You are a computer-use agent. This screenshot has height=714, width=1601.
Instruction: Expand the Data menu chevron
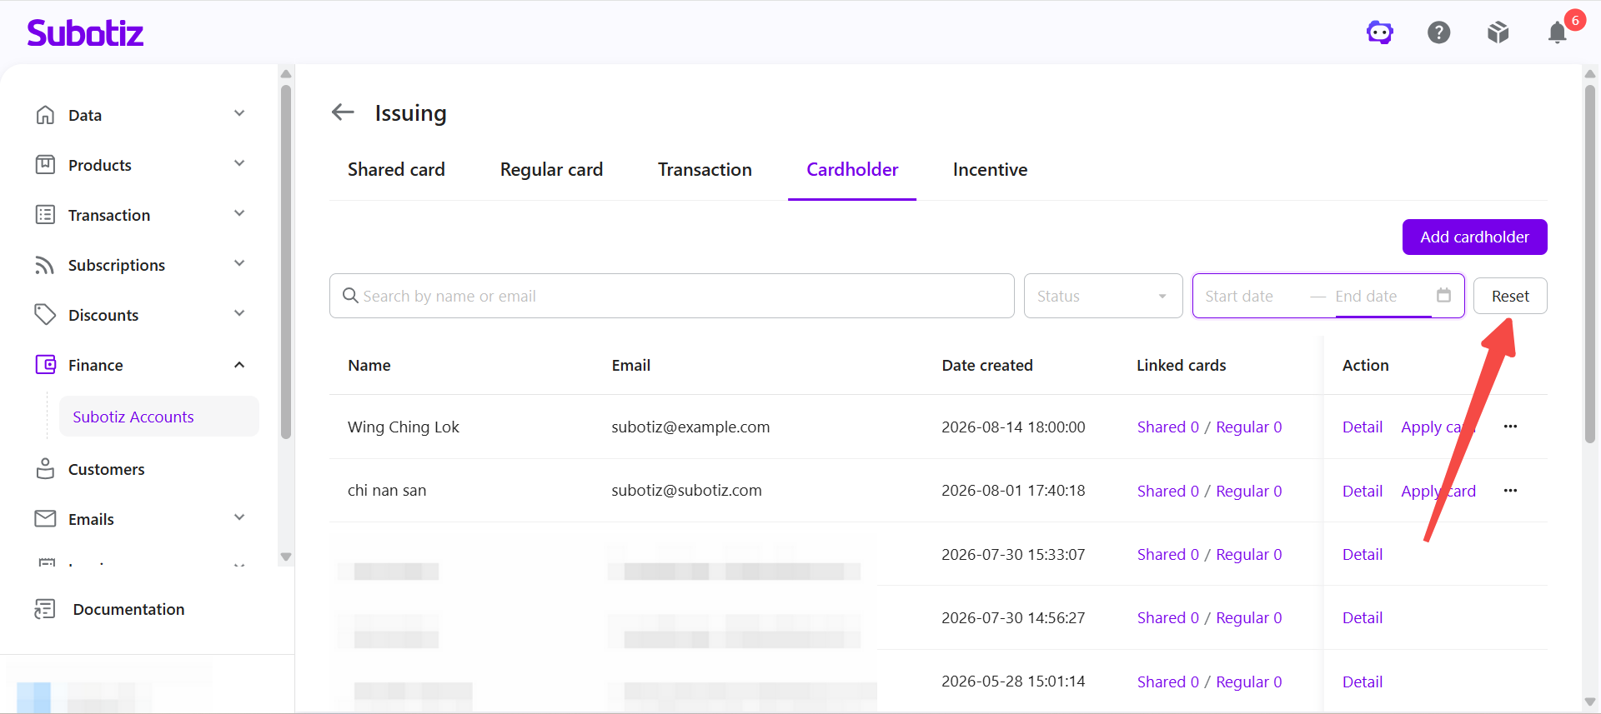click(239, 114)
